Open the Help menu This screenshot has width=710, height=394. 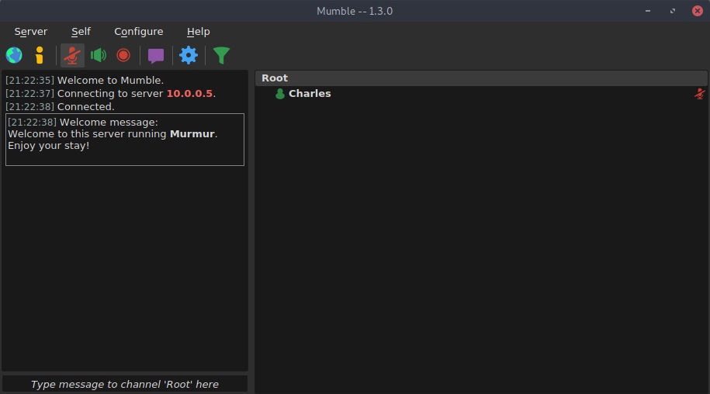[199, 32]
